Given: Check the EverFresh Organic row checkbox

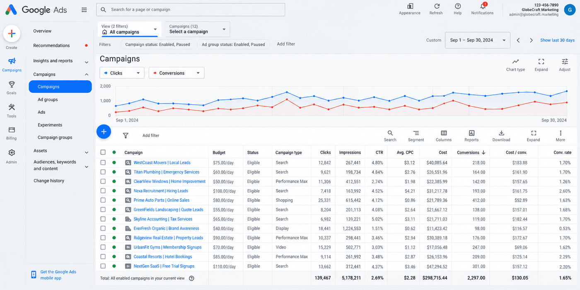Looking at the screenshot, I should (103, 228).
